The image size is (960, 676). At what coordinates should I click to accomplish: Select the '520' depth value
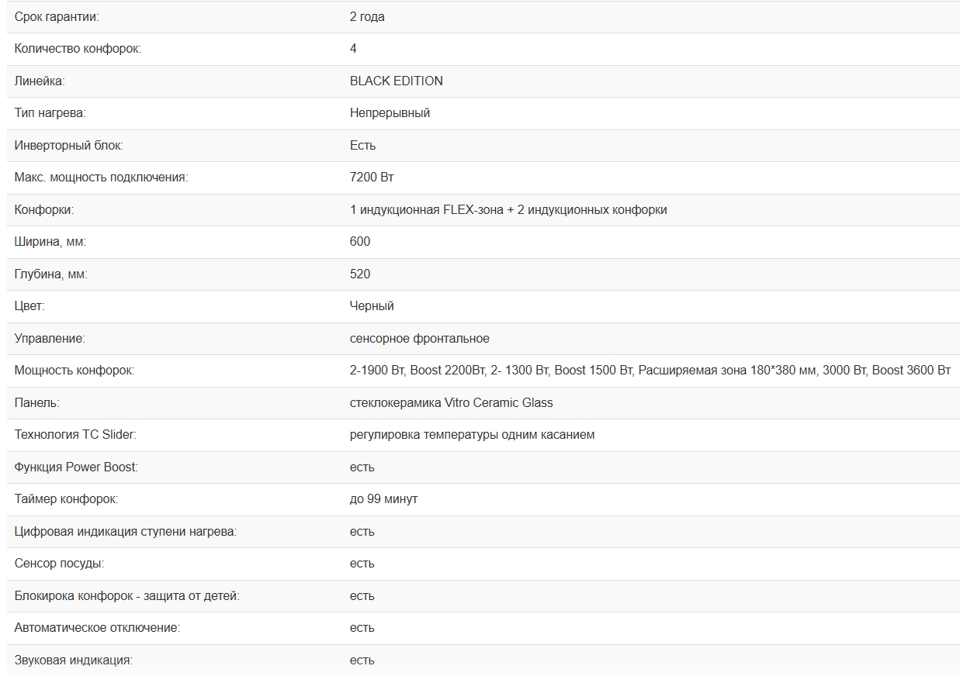[x=360, y=274]
